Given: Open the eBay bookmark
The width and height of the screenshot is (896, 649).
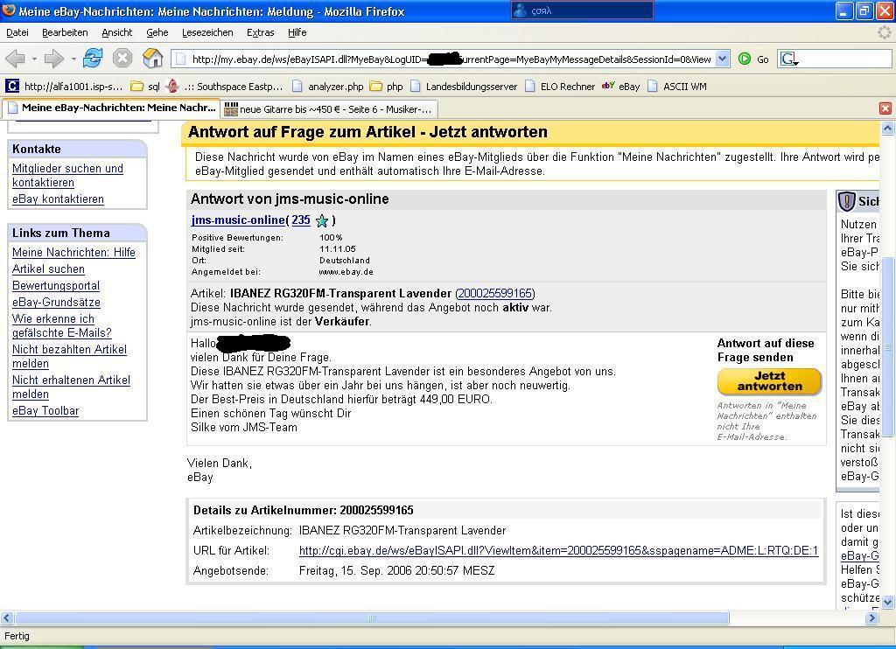Looking at the screenshot, I should pos(621,87).
